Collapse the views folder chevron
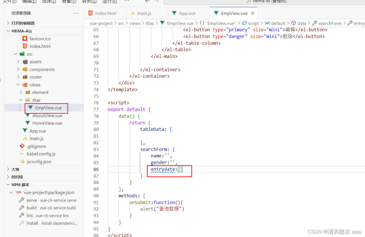 coord(18,85)
